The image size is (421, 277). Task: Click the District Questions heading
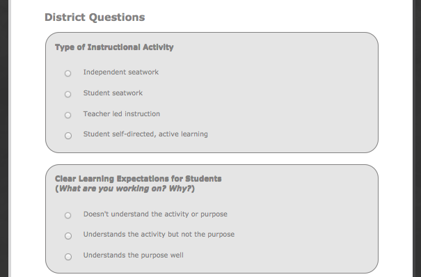click(95, 17)
